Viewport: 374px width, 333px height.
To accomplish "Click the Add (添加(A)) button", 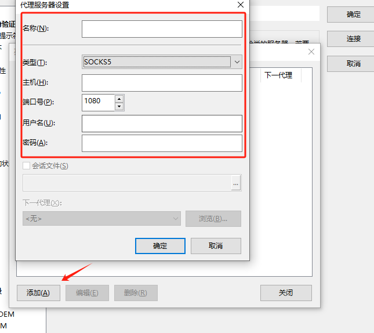I will pyautogui.click(x=38, y=293).
